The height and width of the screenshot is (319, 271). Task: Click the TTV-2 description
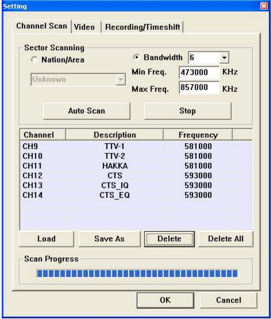(x=115, y=156)
